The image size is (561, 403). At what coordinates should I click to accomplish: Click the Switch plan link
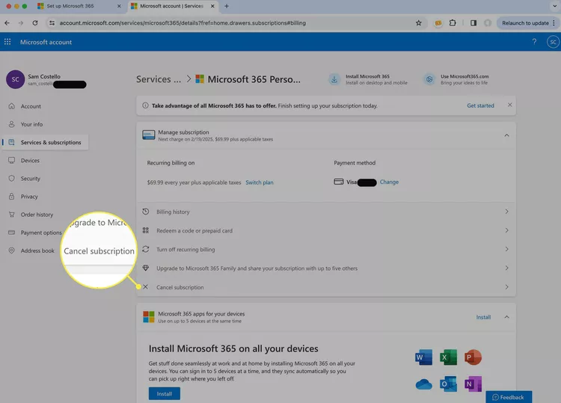[x=260, y=182]
